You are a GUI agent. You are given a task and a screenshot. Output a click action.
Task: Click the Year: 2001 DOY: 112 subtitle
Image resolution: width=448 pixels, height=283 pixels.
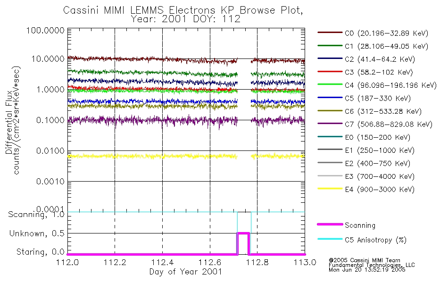[x=186, y=19]
